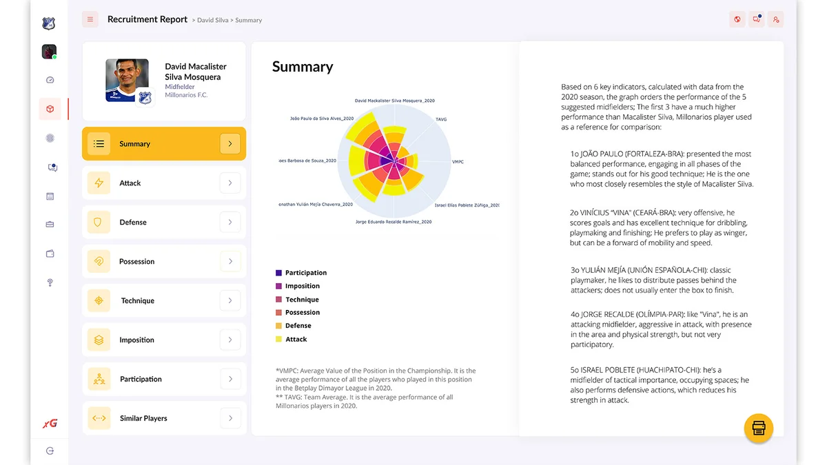
Task: Click the help question-mark sidebar icon
Action: [49, 282]
